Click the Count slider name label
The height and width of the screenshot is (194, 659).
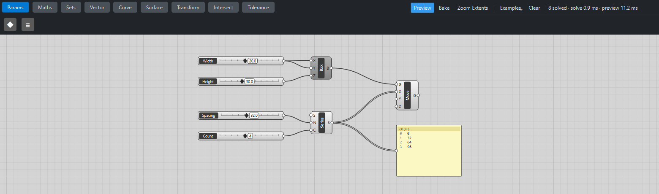tap(208, 136)
